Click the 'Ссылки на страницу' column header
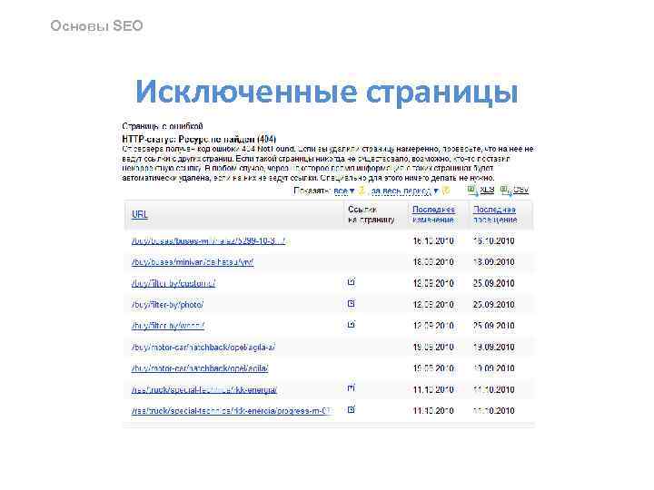Screen dimensions: 654x490 (x=371, y=214)
